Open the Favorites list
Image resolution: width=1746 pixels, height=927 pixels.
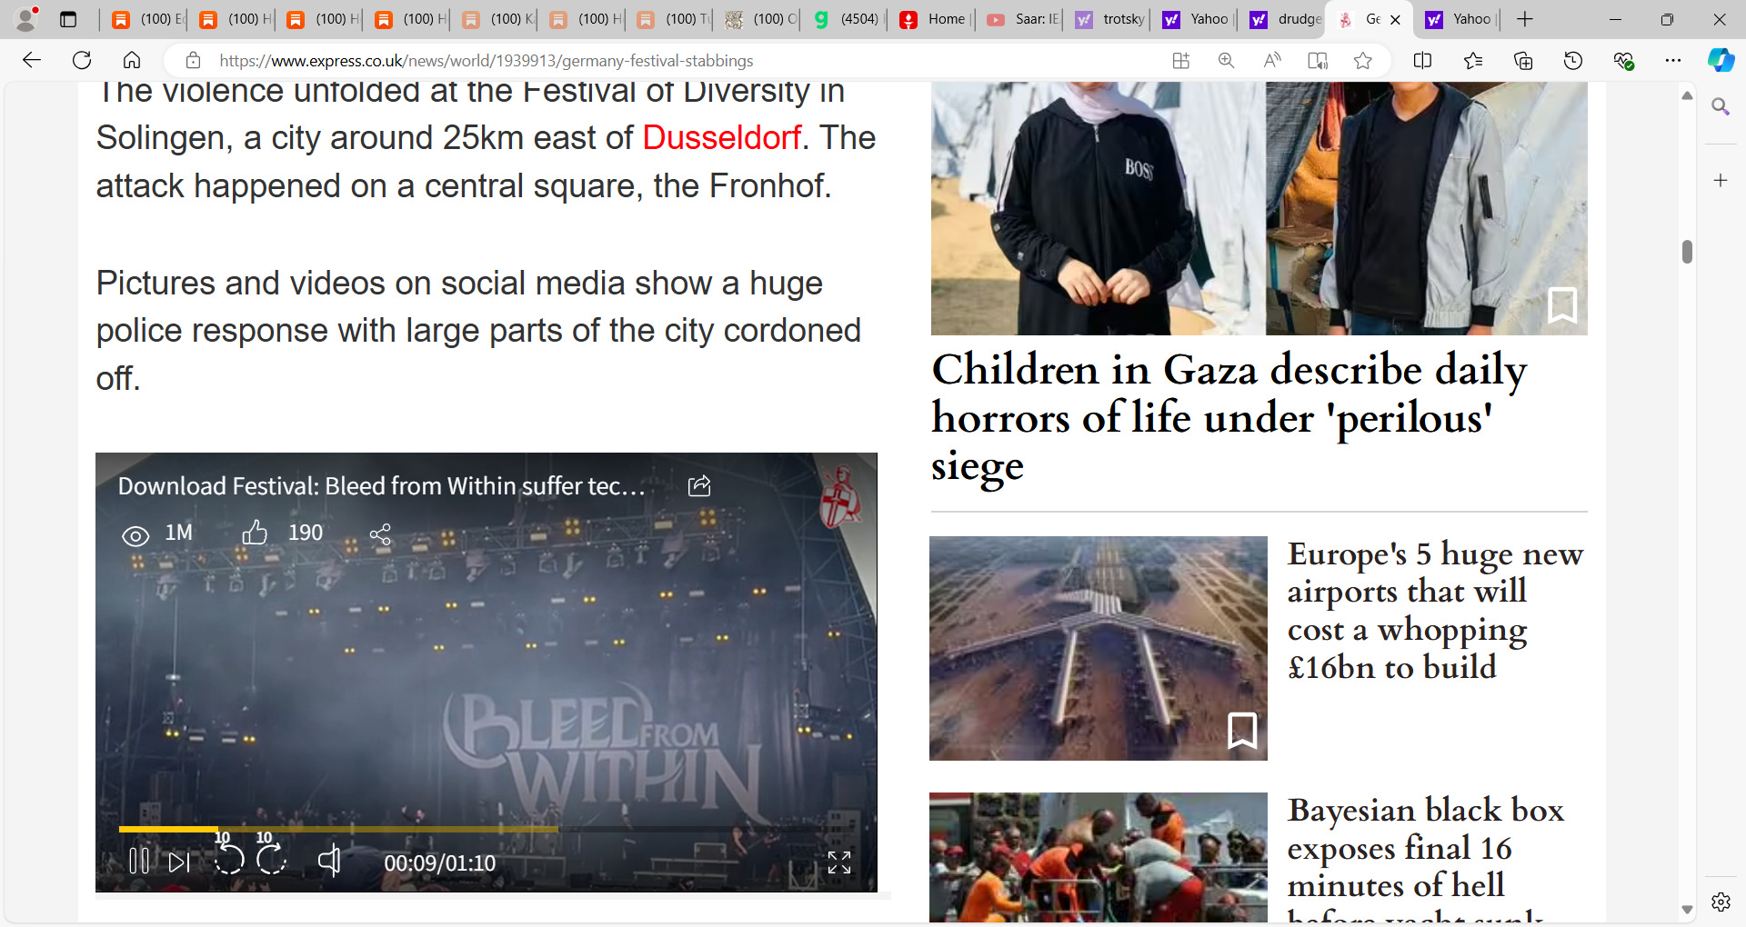point(1473,61)
